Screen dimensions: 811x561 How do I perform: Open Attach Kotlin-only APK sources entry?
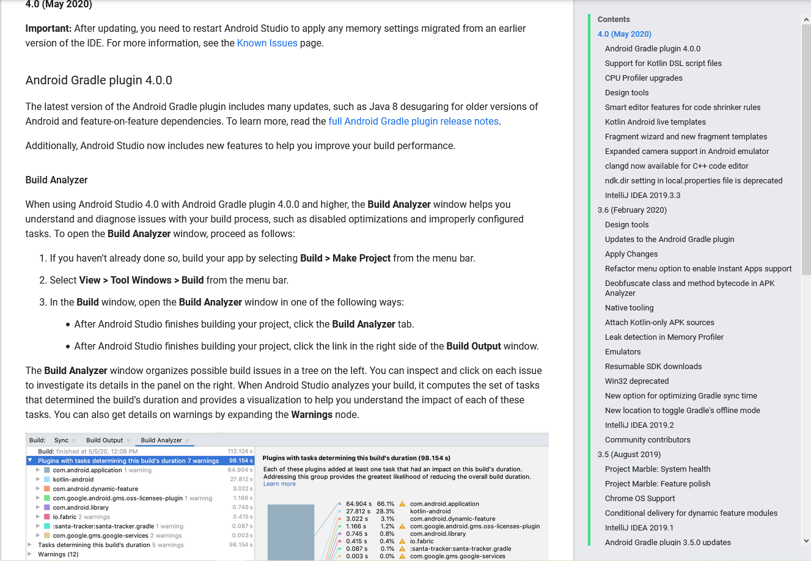pyautogui.click(x=659, y=323)
